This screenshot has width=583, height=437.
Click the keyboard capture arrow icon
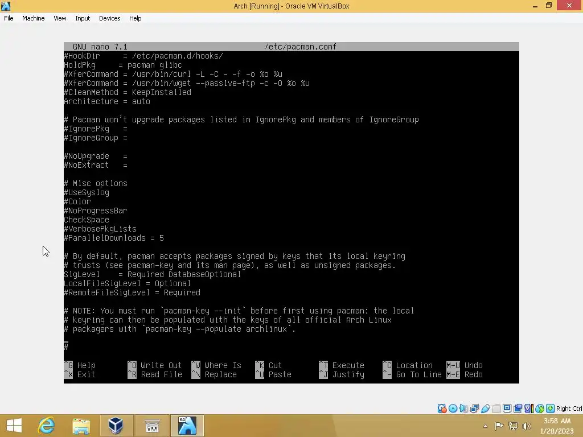coord(551,409)
